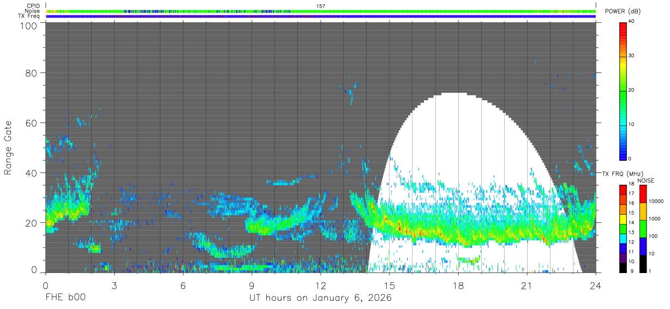Click the 'Range Gate' axis title
This screenshot has width=670, height=309.
(x=8, y=148)
